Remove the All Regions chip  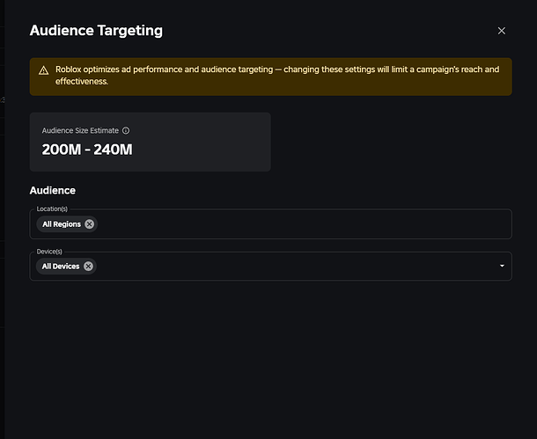[90, 224]
